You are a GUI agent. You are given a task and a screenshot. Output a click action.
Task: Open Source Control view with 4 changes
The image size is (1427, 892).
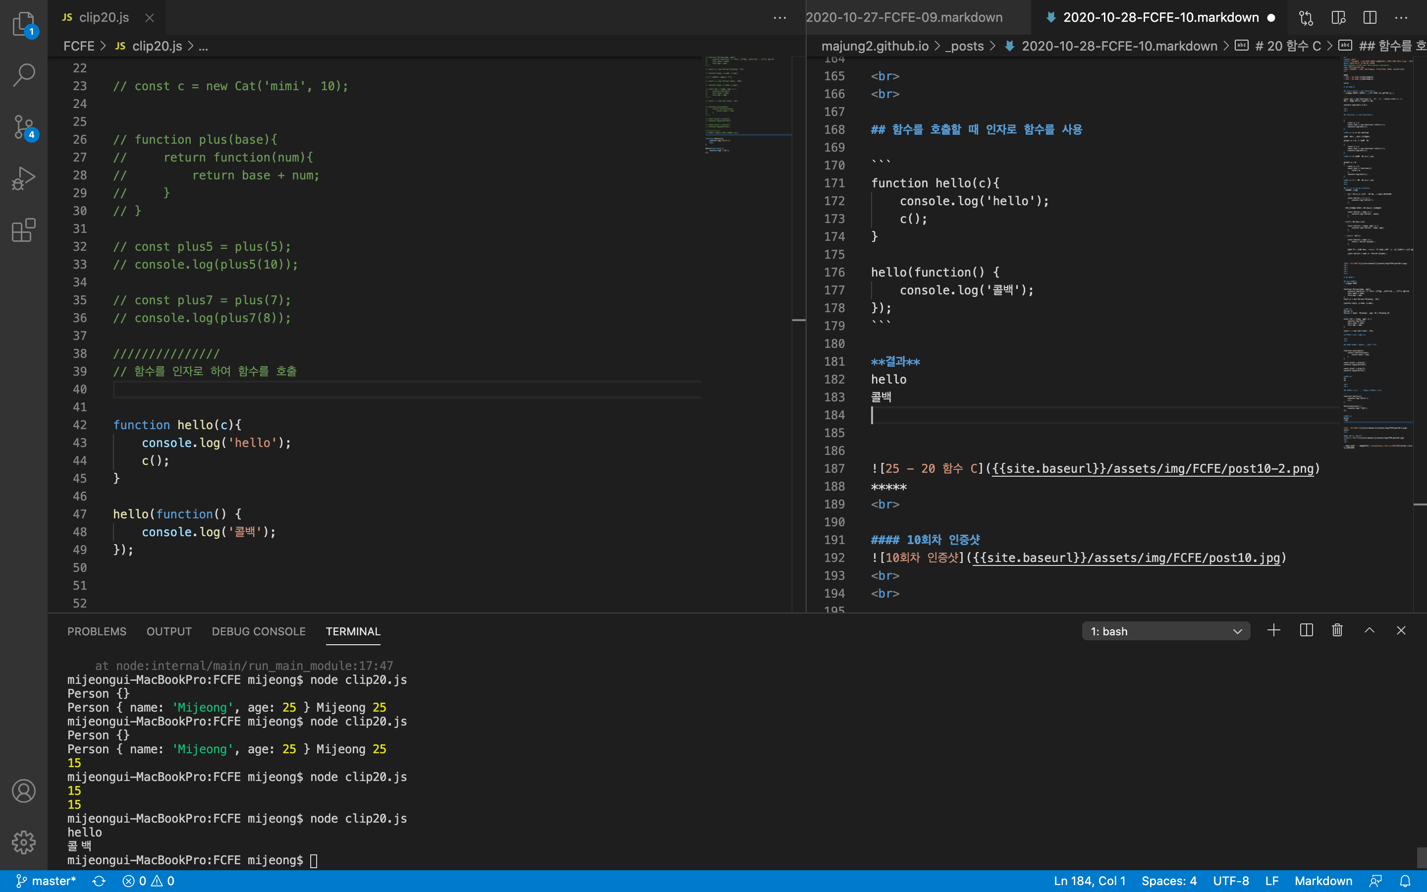point(24,127)
